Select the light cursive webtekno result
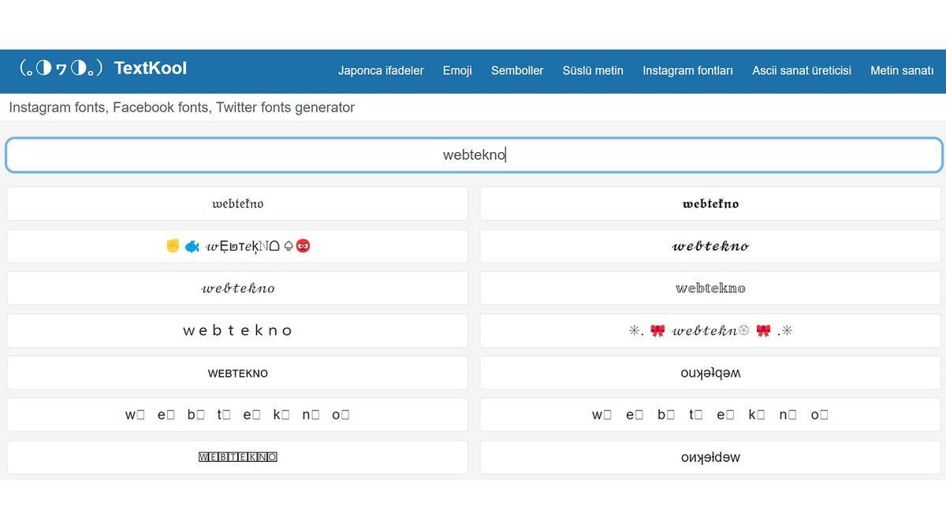 (237, 288)
